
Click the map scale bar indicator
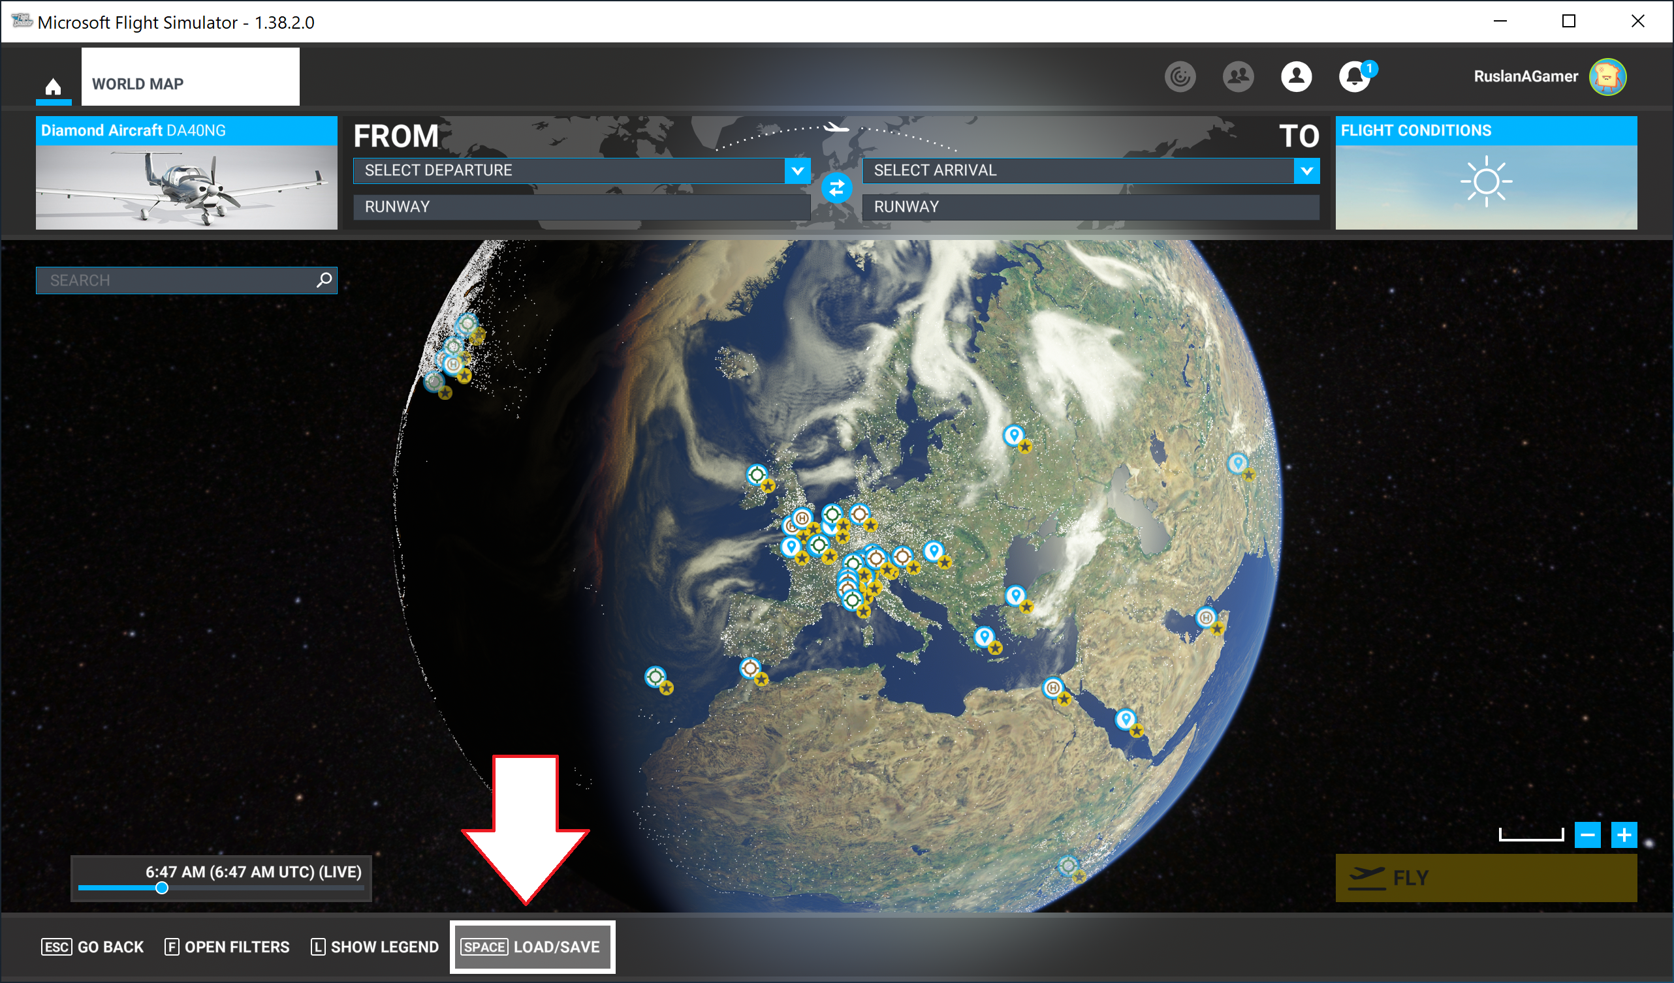pyautogui.click(x=1531, y=835)
